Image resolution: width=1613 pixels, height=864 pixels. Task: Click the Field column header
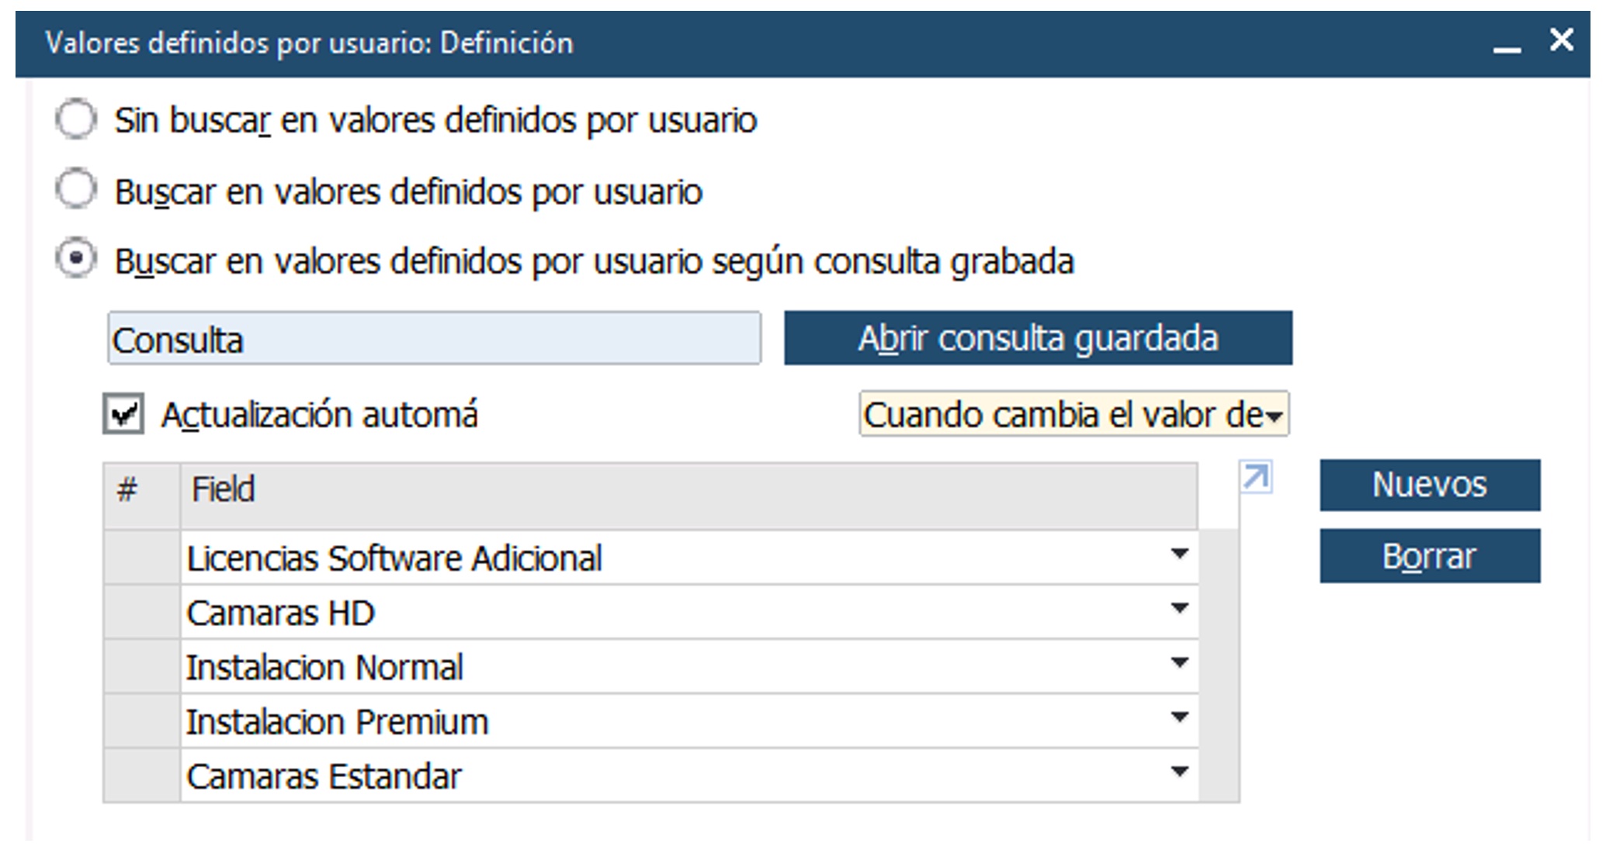point(688,490)
